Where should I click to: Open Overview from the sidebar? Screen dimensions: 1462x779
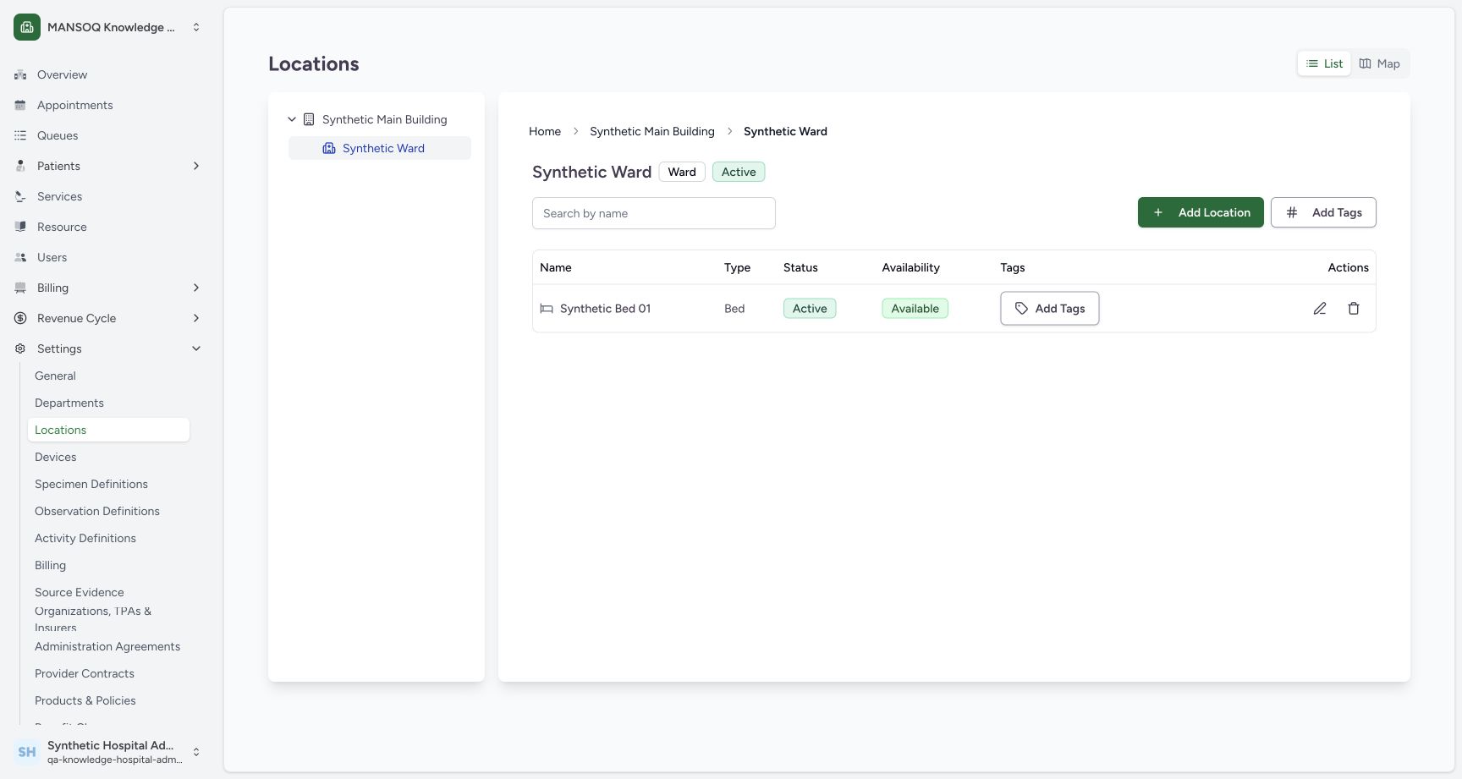click(x=62, y=74)
